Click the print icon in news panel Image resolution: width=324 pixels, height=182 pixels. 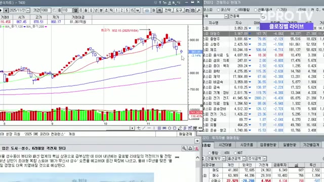[x=190, y=148]
